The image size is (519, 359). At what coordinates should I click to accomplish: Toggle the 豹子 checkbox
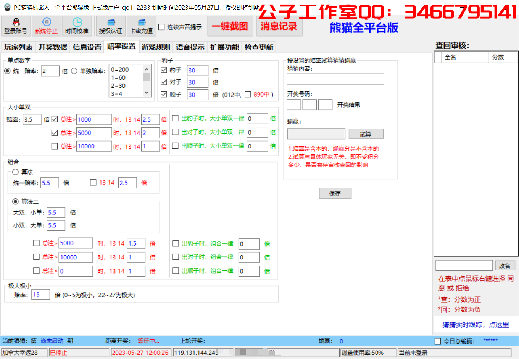(164, 70)
